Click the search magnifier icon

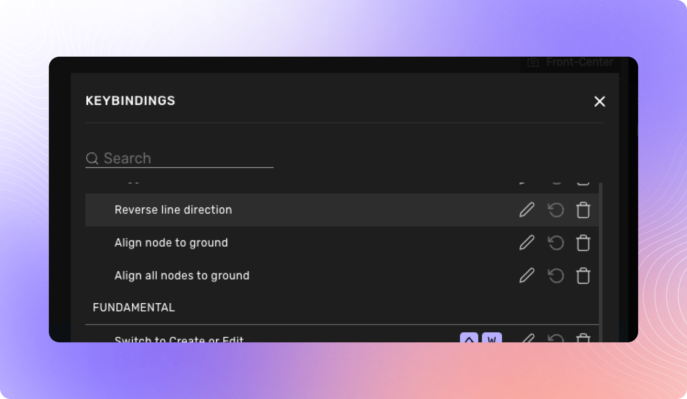coord(92,158)
